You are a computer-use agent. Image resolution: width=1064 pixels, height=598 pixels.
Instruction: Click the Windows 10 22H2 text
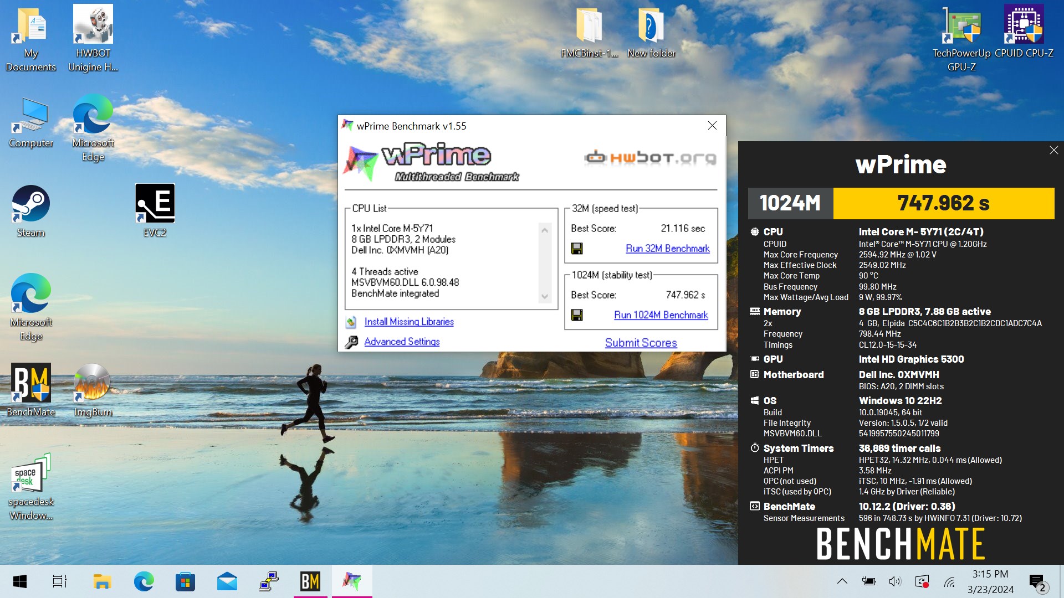click(x=901, y=401)
